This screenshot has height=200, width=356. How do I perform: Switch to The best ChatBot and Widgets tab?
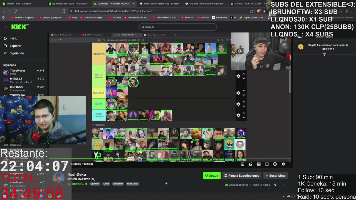pyautogui.click(x=205, y=4)
